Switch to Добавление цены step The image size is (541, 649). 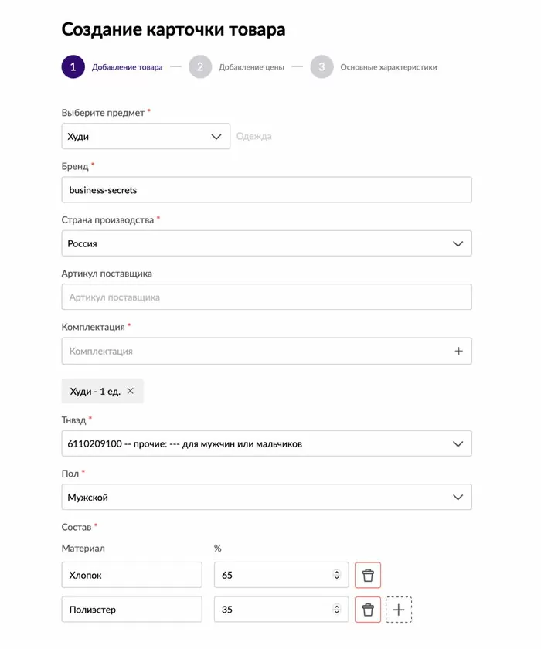pos(251,67)
